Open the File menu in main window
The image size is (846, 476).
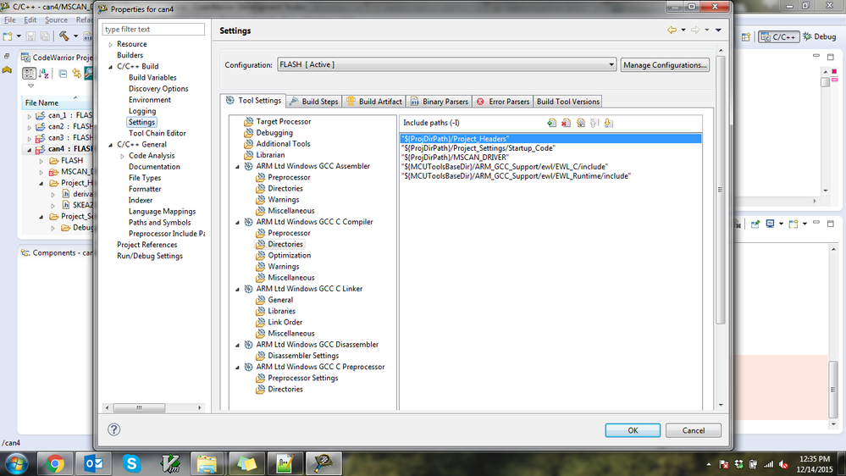coord(9,20)
